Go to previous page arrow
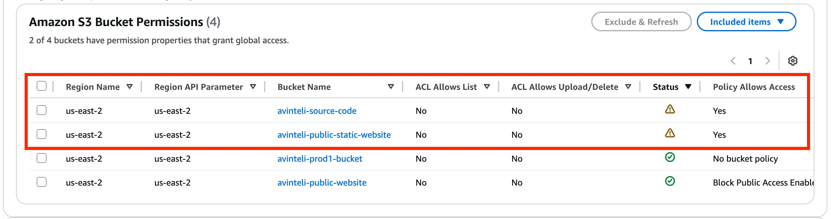This screenshot has height=219, width=831. click(x=733, y=61)
